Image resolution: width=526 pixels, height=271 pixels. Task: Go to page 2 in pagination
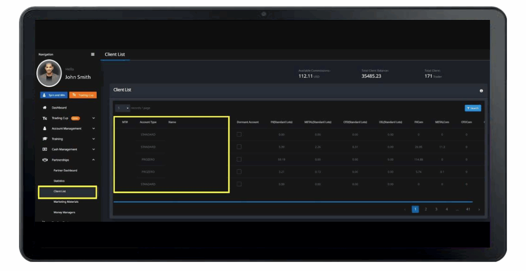coord(426,209)
